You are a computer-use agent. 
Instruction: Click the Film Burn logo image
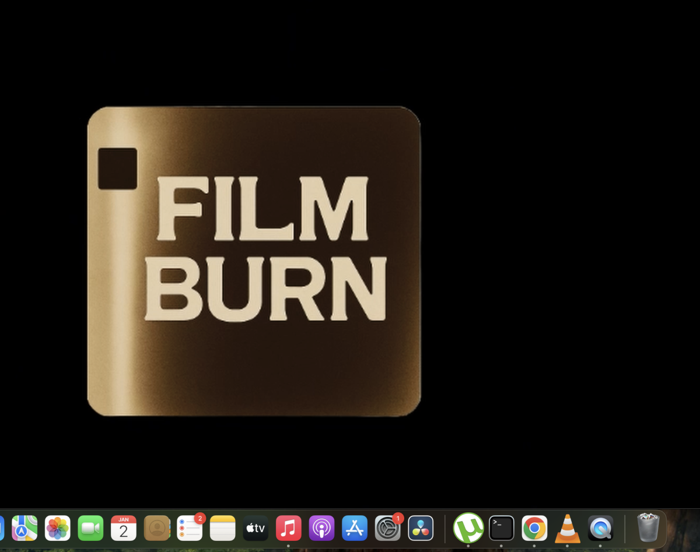pyautogui.click(x=254, y=261)
